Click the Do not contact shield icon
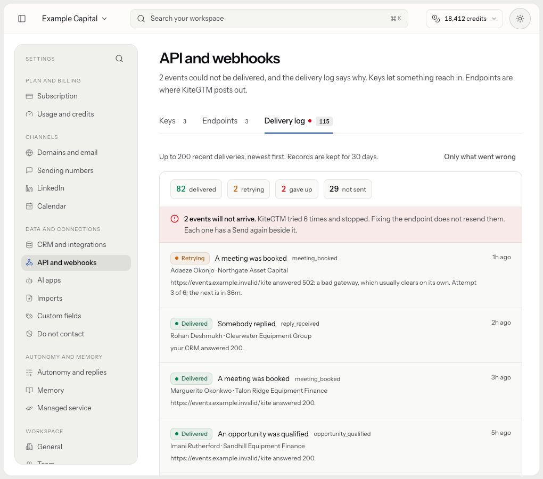Viewport: 543px width, 479px height. tap(29, 334)
